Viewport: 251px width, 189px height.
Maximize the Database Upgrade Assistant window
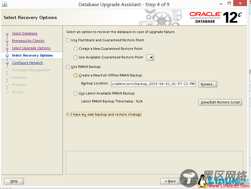pyautogui.click(x=229, y=3)
